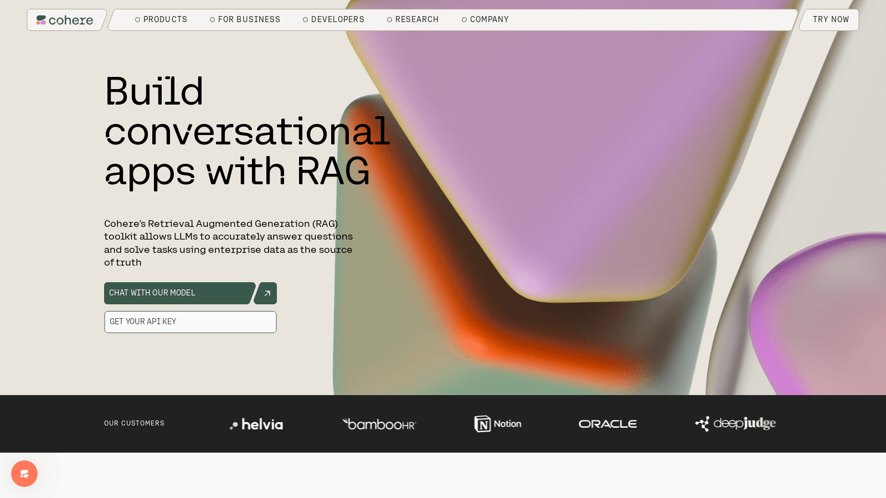Click the Helvia customer logo
The width and height of the screenshot is (886, 498).
coord(256,424)
